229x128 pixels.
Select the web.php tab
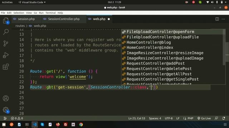click(x=99, y=19)
